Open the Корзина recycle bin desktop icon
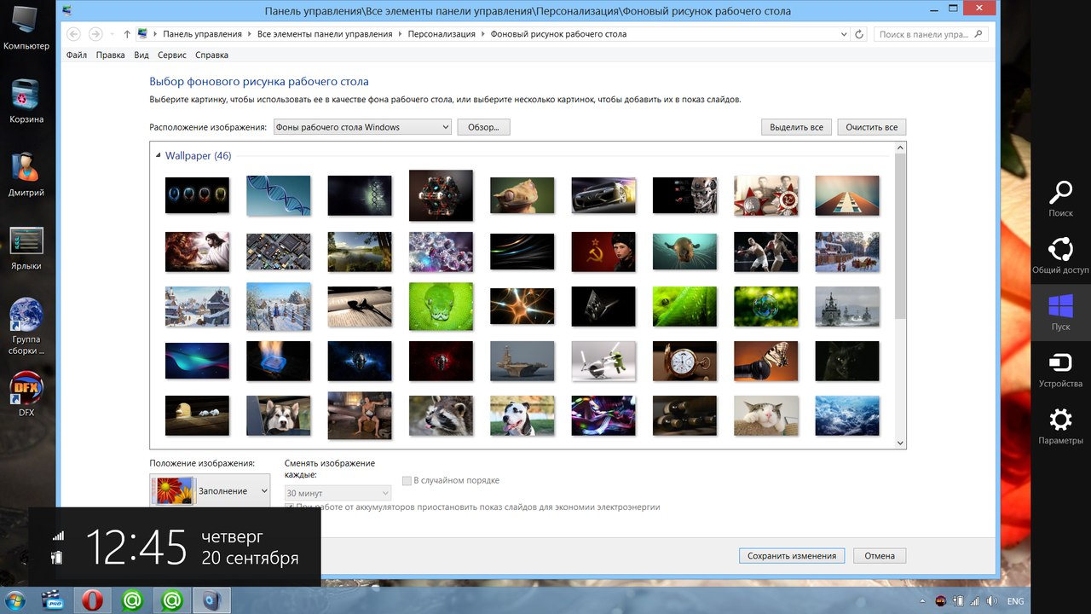 point(26,101)
